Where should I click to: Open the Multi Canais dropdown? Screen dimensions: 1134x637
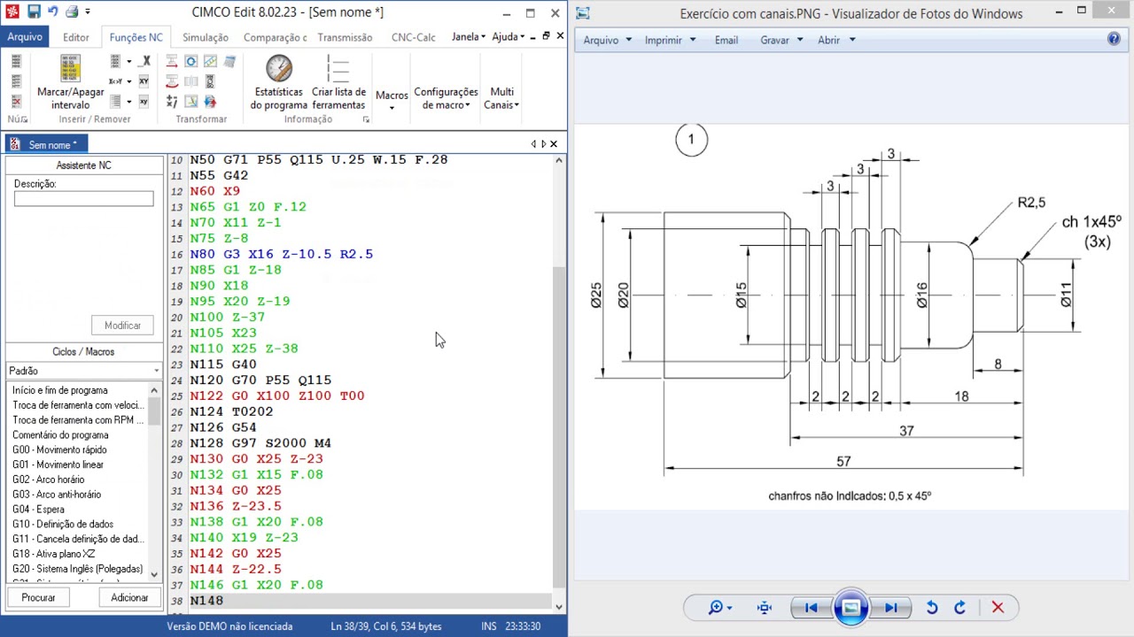pyautogui.click(x=501, y=98)
